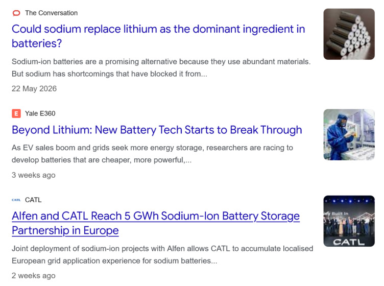The height and width of the screenshot is (286, 384).
Task: Click 'The Conversation' source name
Action: point(51,13)
